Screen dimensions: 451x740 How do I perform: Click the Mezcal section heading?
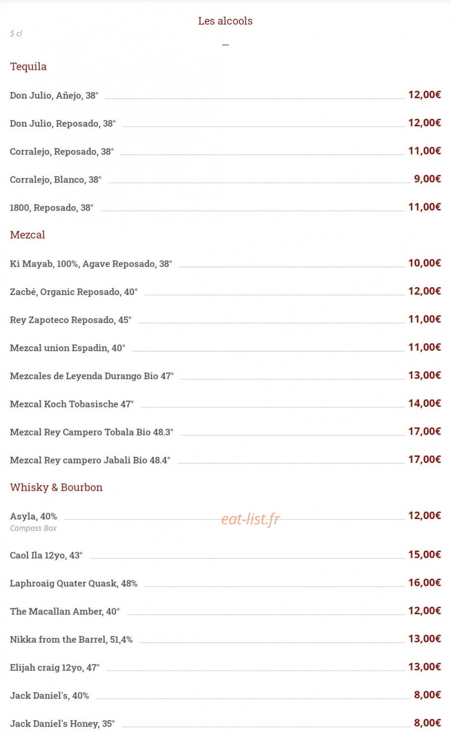tap(27, 235)
